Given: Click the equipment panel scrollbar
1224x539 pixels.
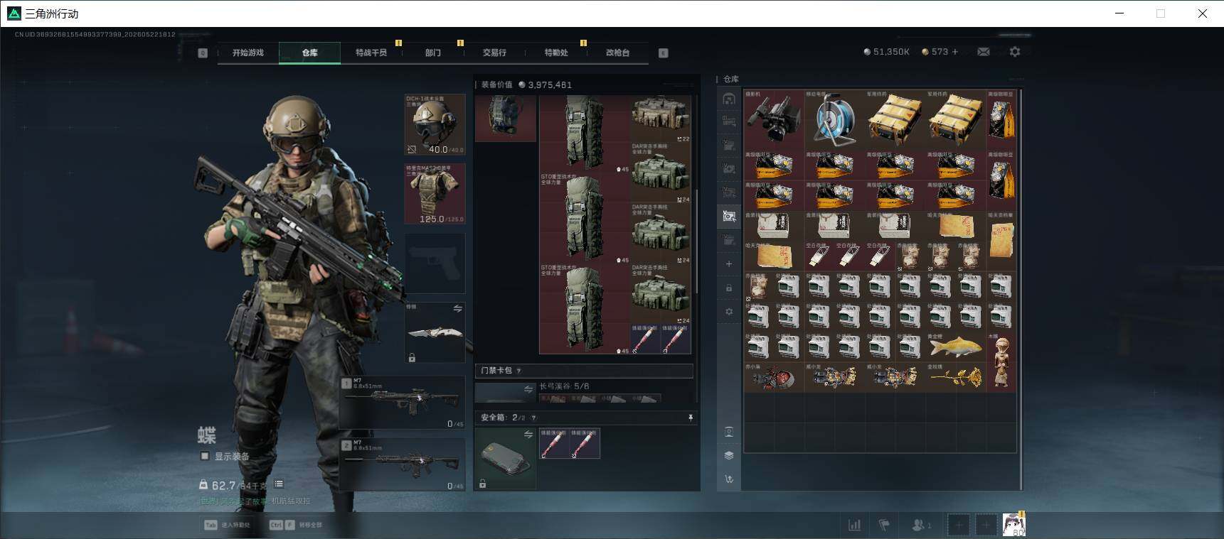Looking at the screenshot, I should click(x=697, y=241).
